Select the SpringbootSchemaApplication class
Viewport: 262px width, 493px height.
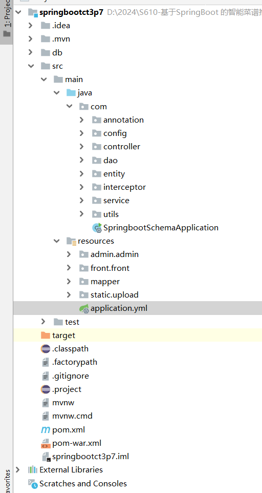click(x=161, y=228)
